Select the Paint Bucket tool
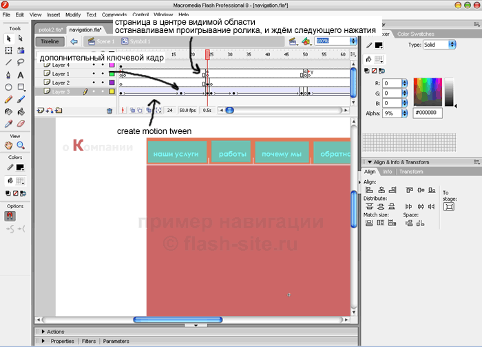 pyautogui.click(x=21, y=112)
